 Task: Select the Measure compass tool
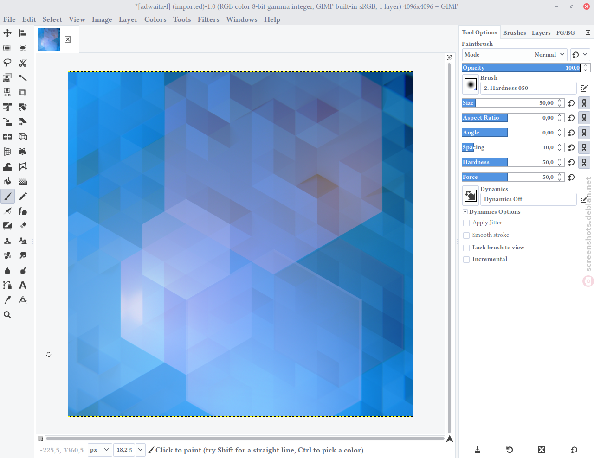click(x=22, y=300)
